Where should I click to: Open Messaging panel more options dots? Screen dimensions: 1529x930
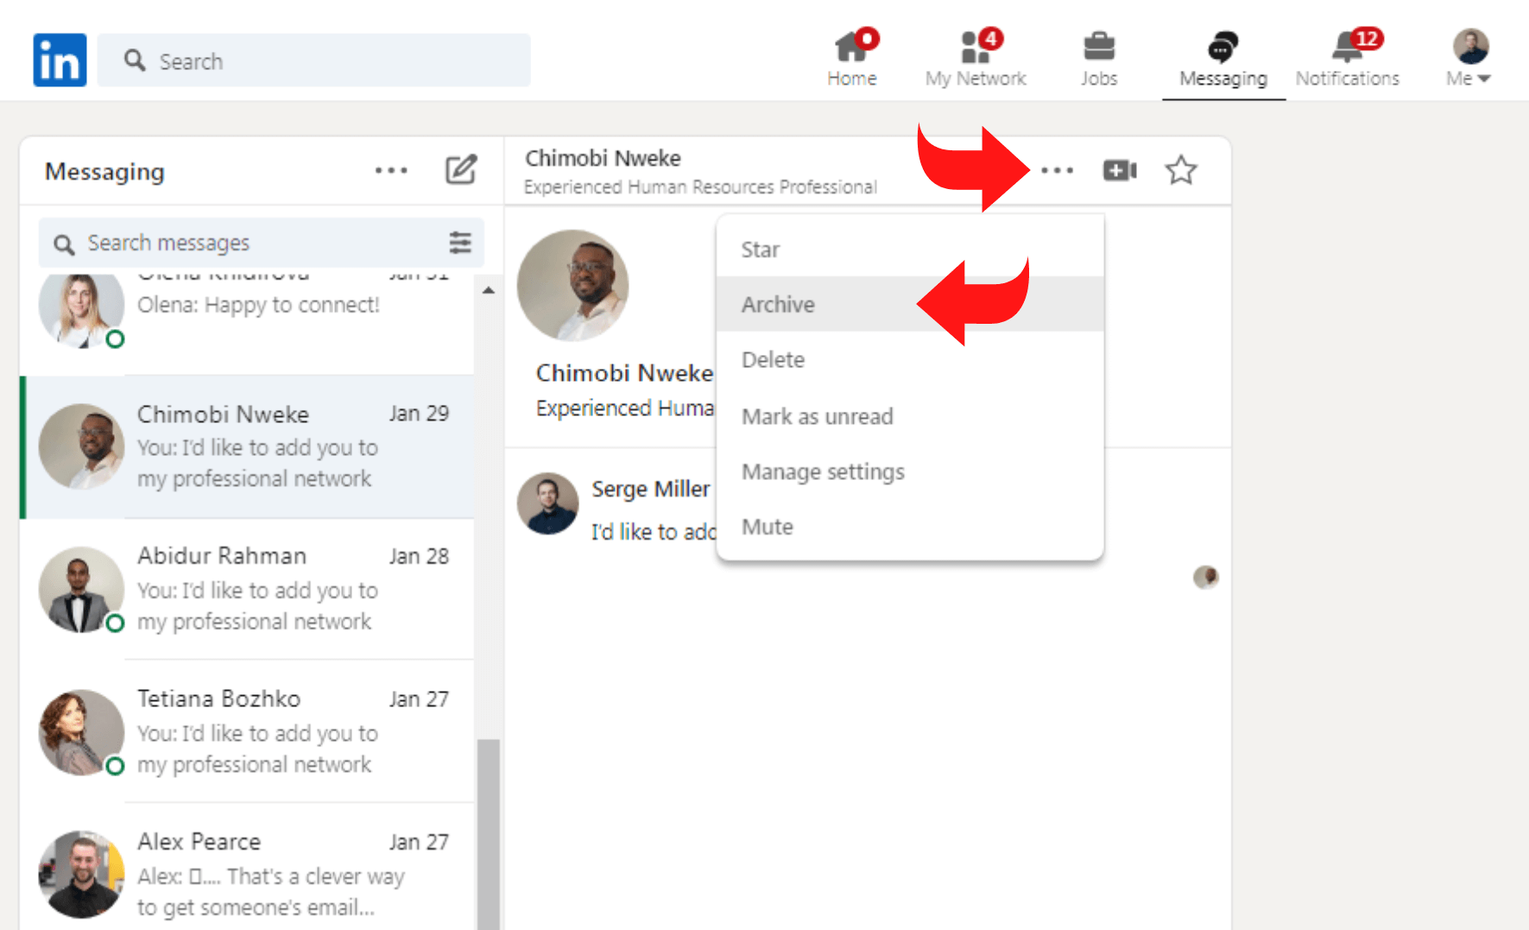pos(391,170)
